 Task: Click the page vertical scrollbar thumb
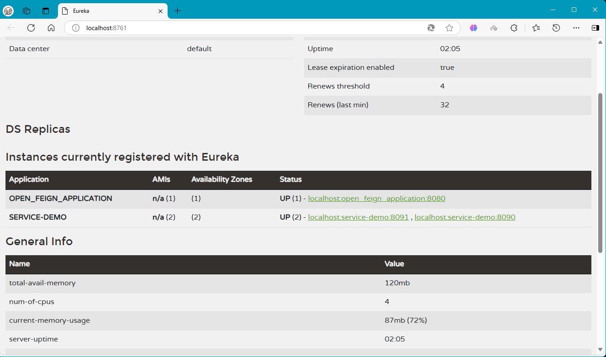601,173
